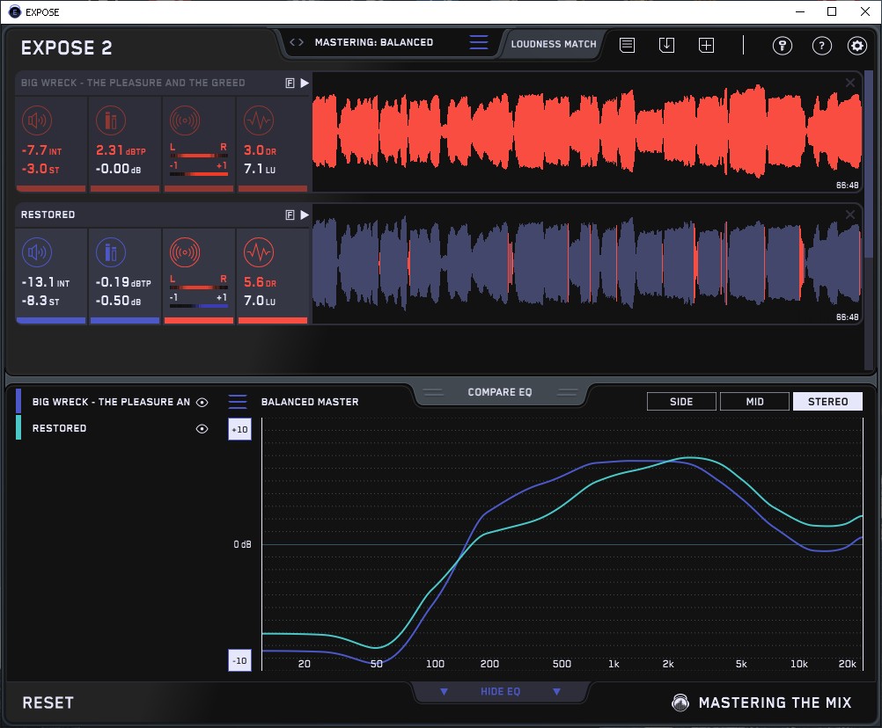This screenshot has height=728, width=882.
Task: Switch EQ view to Side
Action: point(681,402)
